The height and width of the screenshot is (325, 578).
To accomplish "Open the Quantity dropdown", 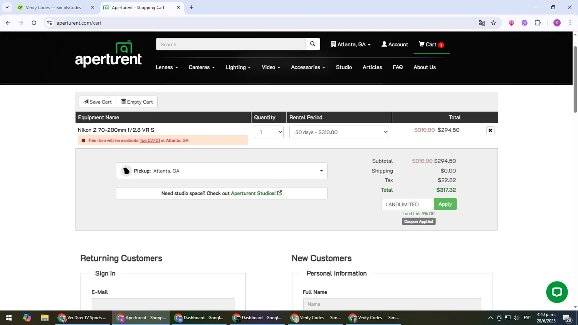I will click(269, 132).
